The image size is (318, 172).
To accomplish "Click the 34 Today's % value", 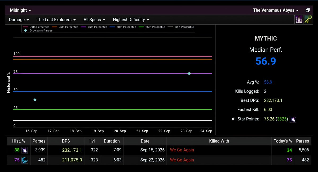I will (x=289, y=150).
